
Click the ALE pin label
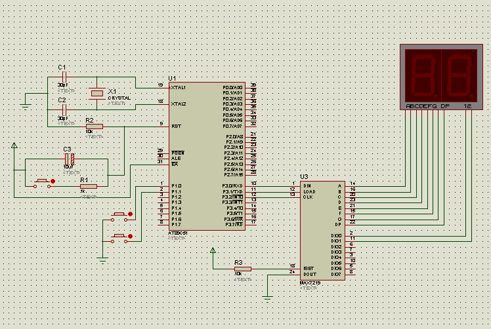176,159
